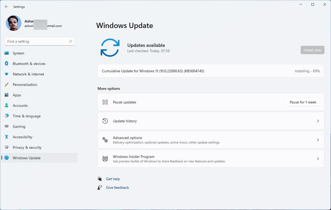This screenshot has height=210, width=331.
Task: Expand Update history chevron arrow
Action: tap(318, 121)
